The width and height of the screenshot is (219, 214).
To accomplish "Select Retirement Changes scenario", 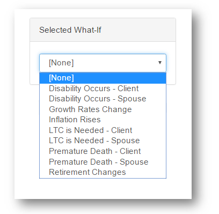I will 103,172.
